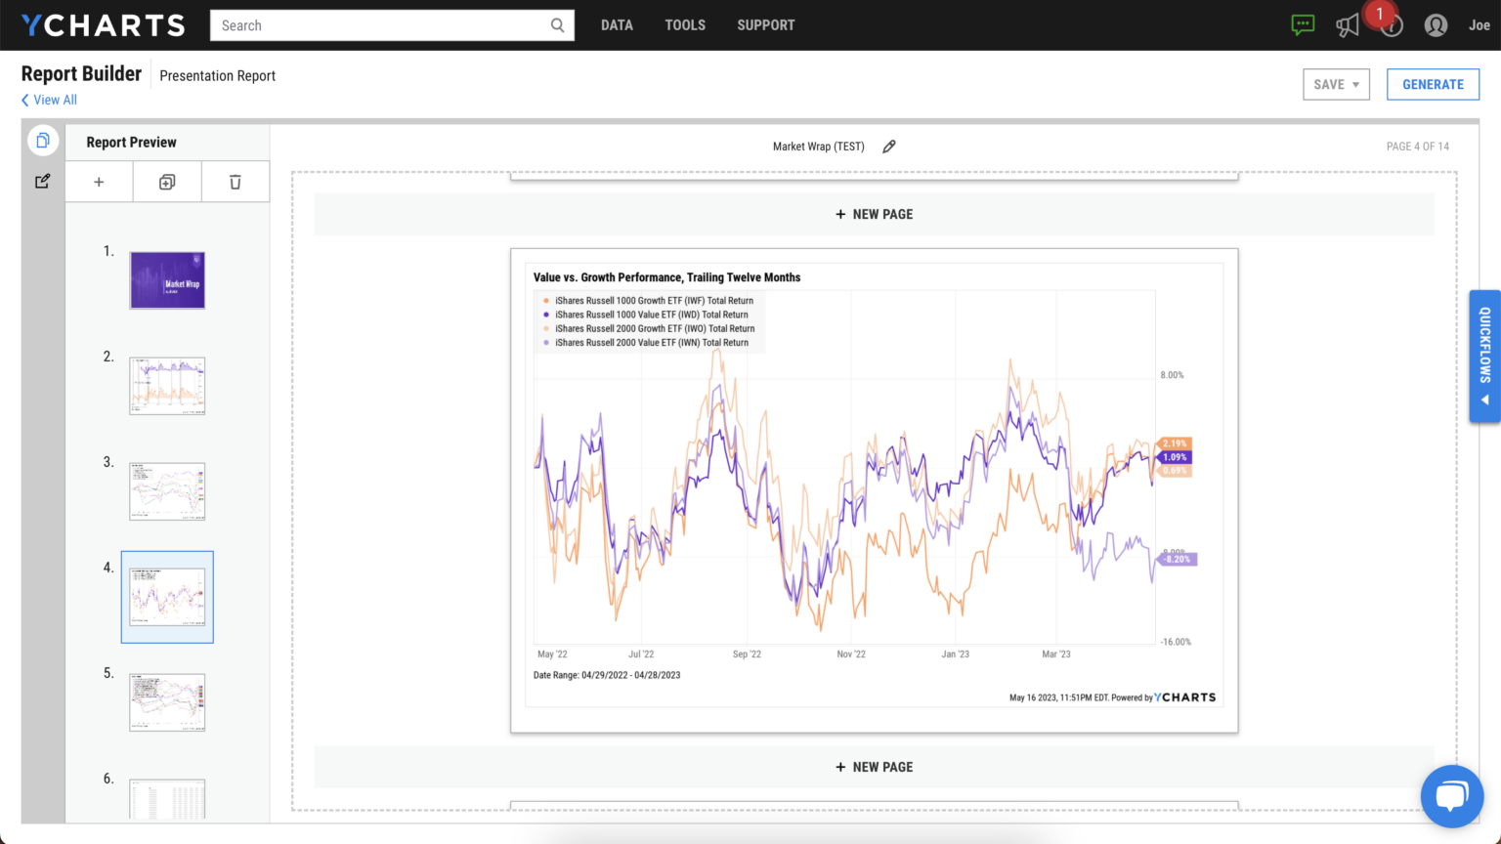
Task: Open the TOOLS menu
Action: point(685,25)
